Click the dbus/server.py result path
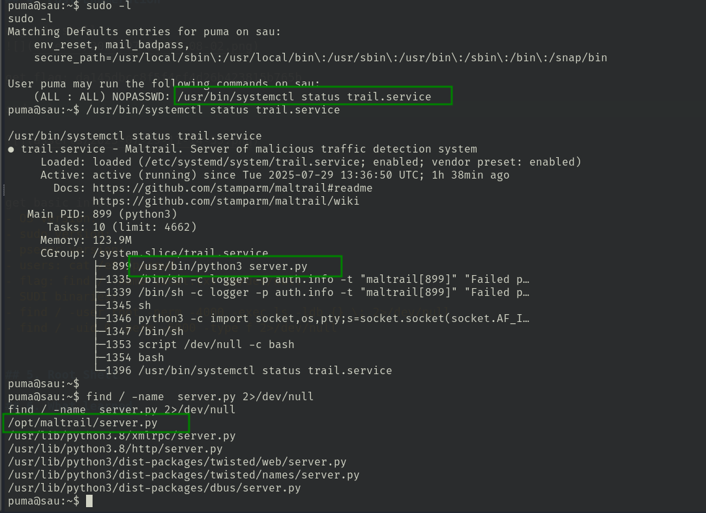 pyautogui.click(x=154, y=488)
